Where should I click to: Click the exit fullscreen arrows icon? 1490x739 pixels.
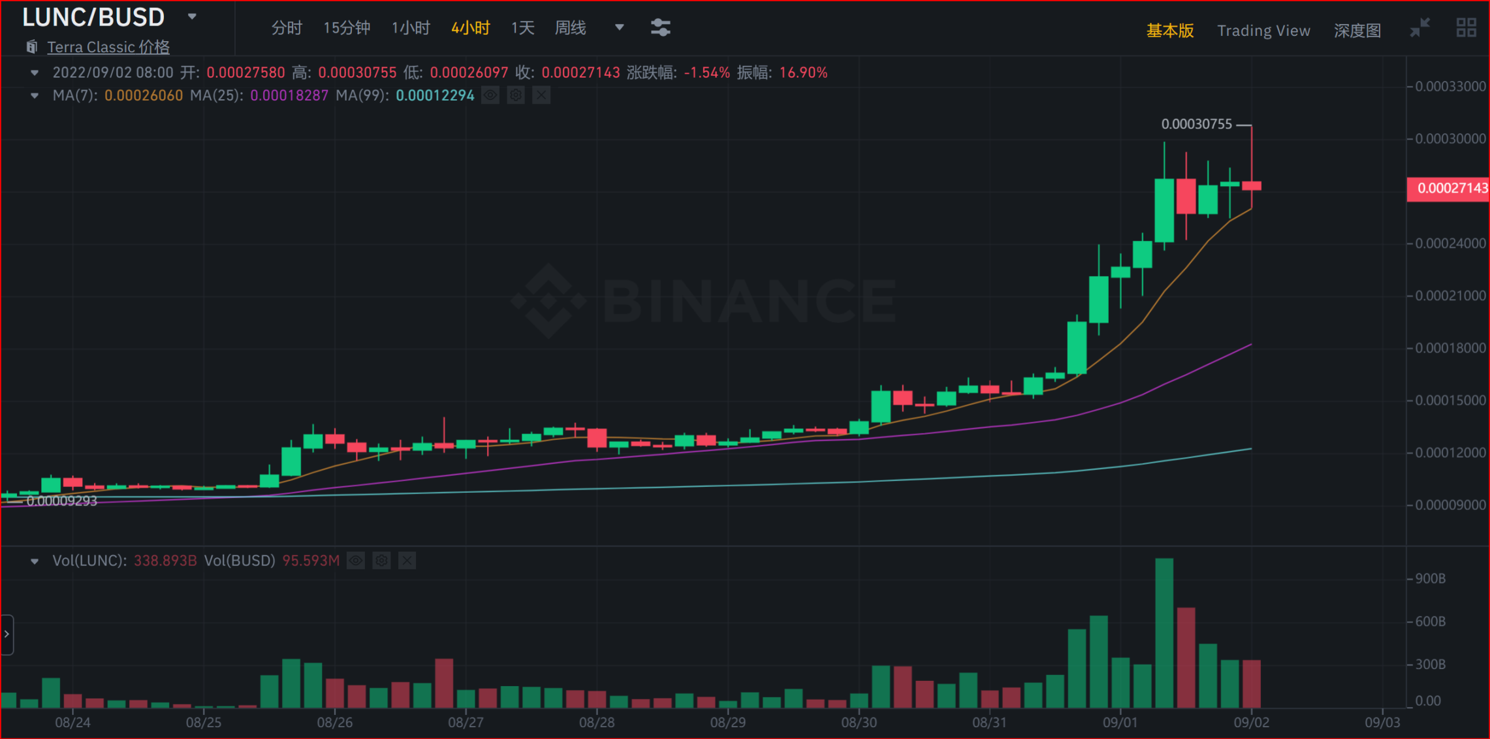click(1419, 27)
